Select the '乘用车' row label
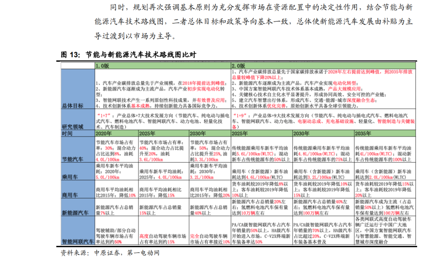 coord(70,177)
